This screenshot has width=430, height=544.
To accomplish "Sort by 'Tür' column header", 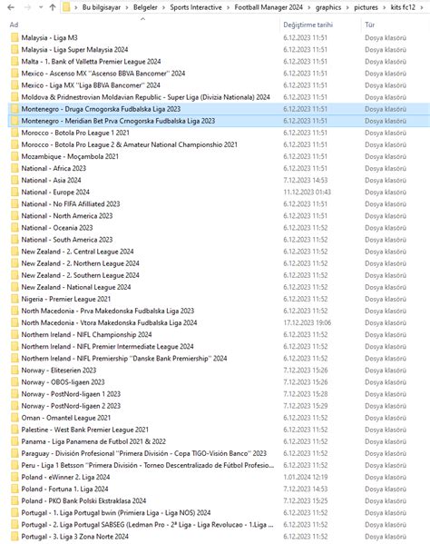I will pos(370,25).
